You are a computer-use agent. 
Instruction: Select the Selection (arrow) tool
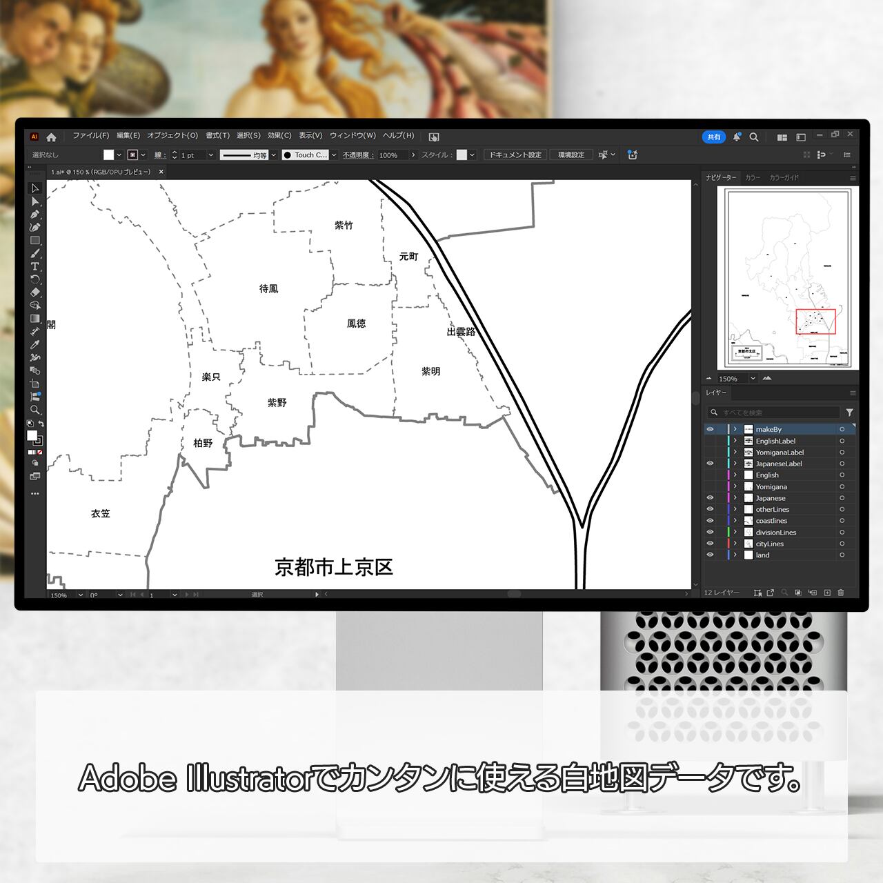click(35, 188)
